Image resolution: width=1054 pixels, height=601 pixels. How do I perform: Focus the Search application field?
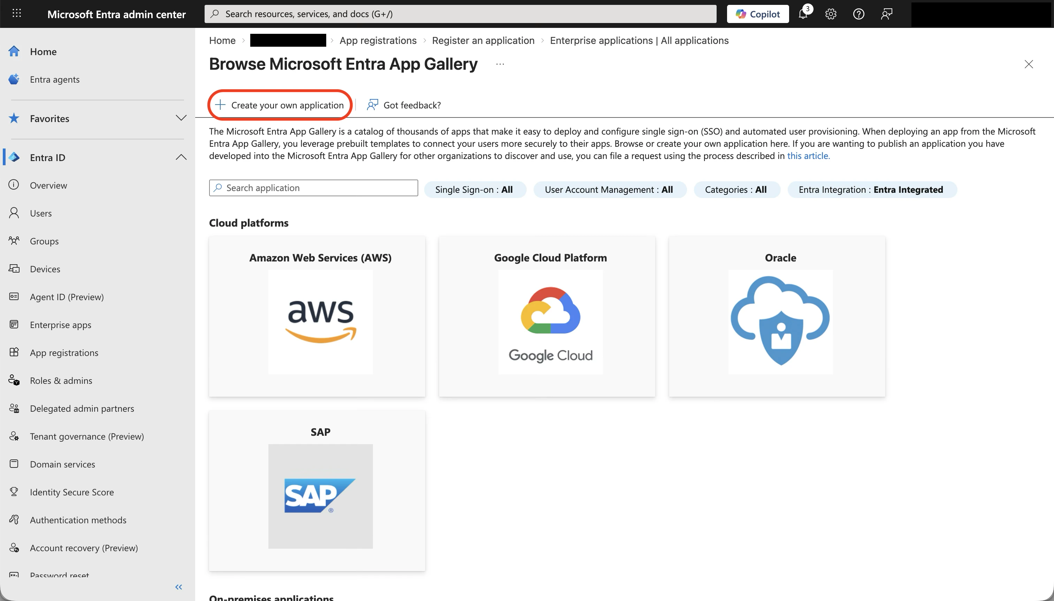pos(314,188)
